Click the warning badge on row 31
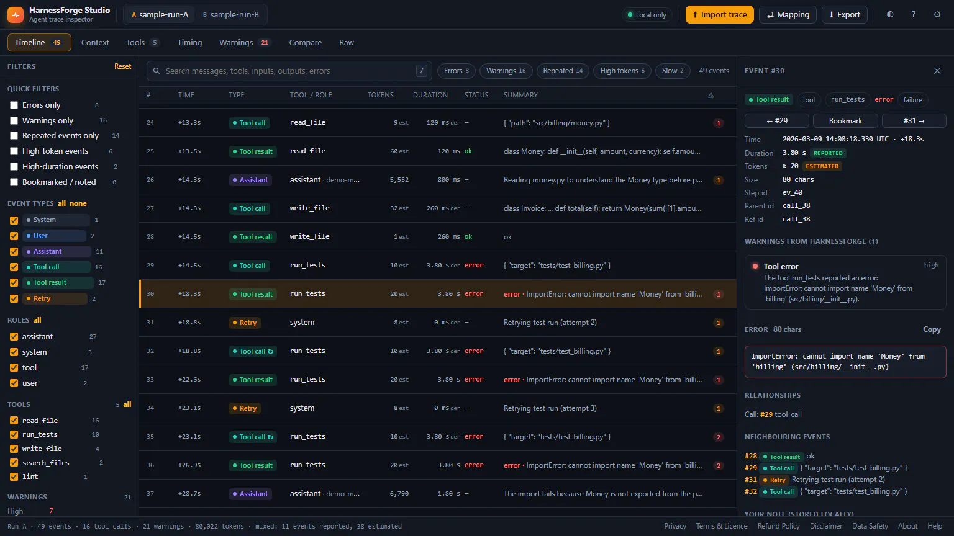The width and height of the screenshot is (954, 536). [x=719, y=323]
